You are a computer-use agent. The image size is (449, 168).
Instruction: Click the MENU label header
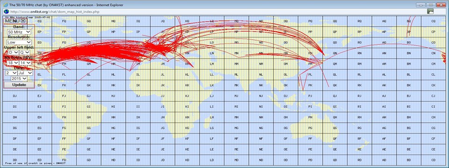tap(13, 21)
